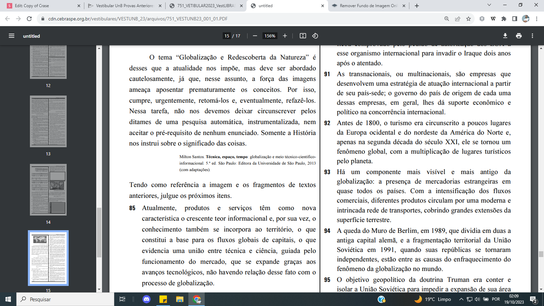Open the browser zoom magnifier icon
The width and height of the screenshot is (544, 306).
click(447, 19)
